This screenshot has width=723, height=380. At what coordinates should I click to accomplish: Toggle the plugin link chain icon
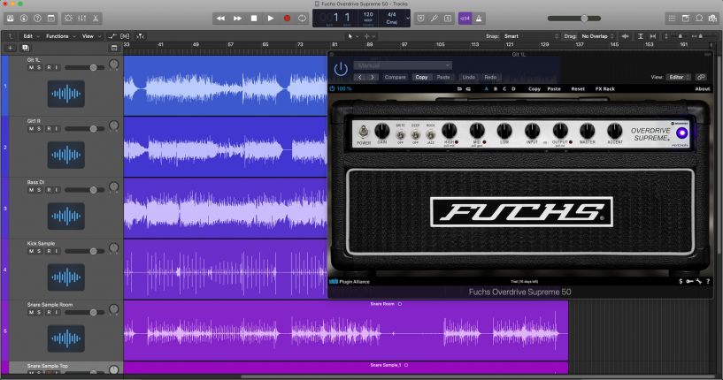point(702,77)
